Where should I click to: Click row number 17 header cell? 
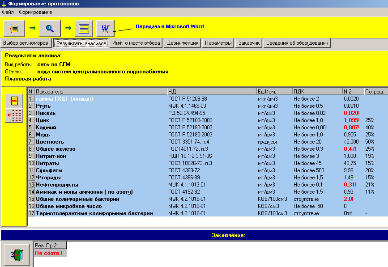tap(31, 214)
